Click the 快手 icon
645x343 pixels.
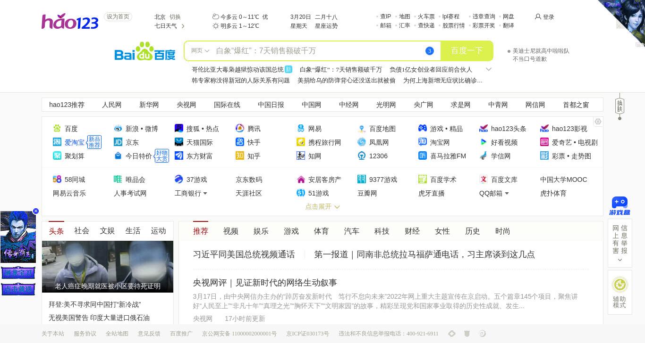point(240,142)
